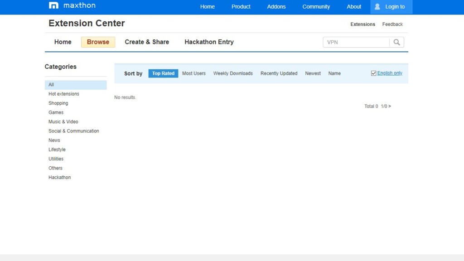This screenshot has width=464, height=261.
Task: Click Login to button
Action: click(391, 7)
